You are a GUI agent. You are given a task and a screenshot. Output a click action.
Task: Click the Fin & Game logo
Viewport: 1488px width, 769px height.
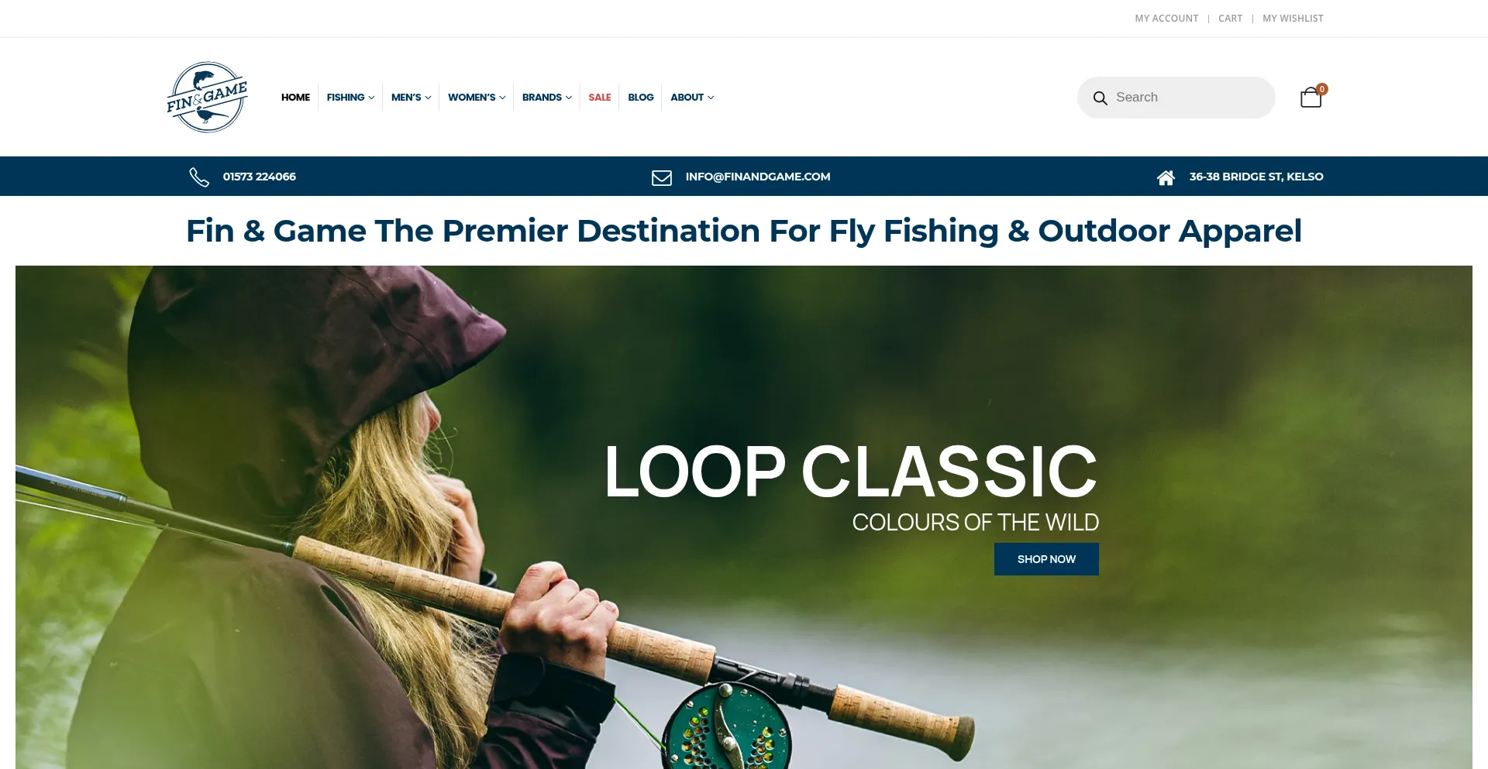(207, 98)
